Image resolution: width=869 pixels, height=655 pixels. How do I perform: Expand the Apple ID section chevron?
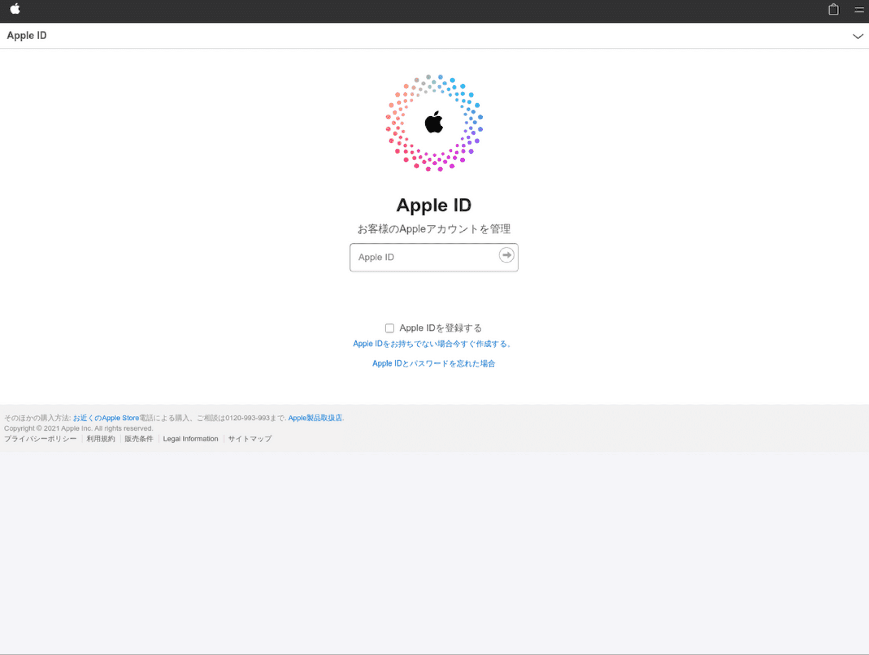pos(858,36)
